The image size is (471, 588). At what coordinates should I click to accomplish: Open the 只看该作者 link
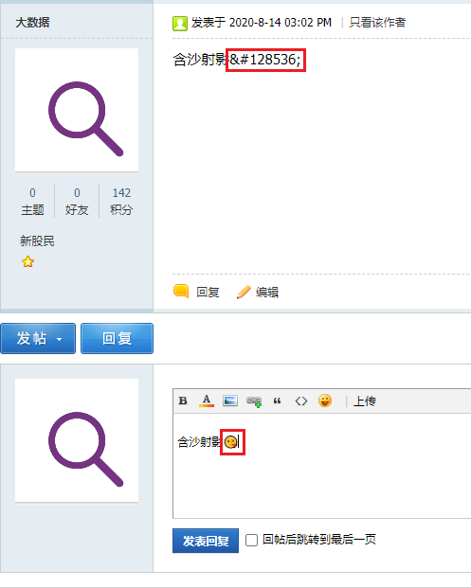[x=377, y=23]
